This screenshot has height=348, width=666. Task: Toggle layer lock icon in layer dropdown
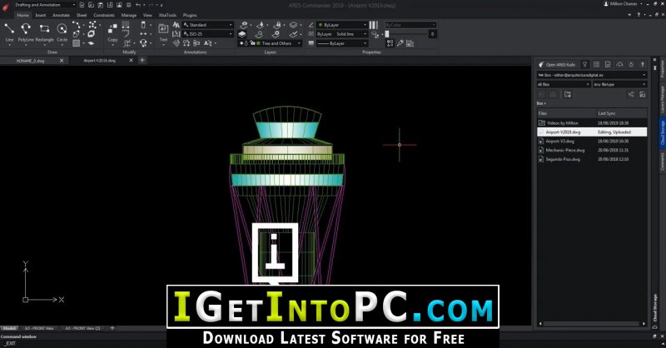point(252,43)
